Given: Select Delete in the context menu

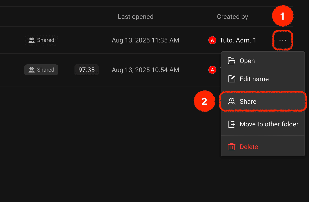Looking at the screenshot, I should click(x=263, y=147).
